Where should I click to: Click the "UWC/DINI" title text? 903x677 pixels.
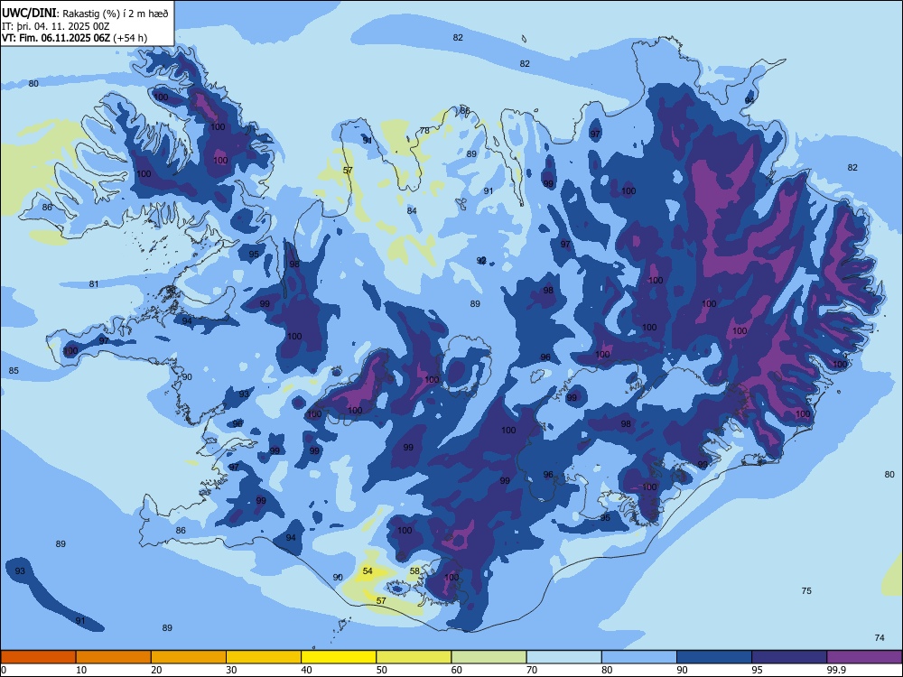(x=30, y=14)
